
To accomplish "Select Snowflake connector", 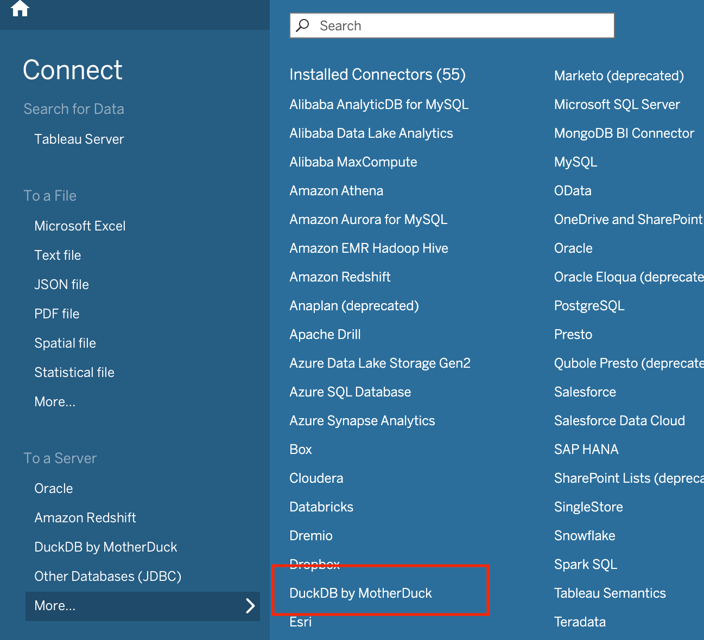I will click(585, 536).
